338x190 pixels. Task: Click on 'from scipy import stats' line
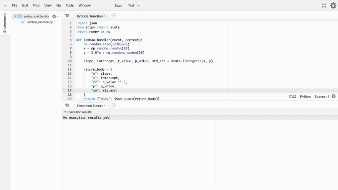pyautogui.click(x=98, y=27)
